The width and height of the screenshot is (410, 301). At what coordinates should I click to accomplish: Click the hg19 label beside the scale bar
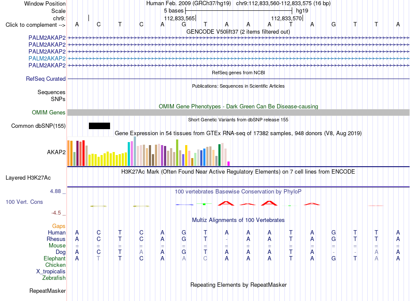[302, 11]
